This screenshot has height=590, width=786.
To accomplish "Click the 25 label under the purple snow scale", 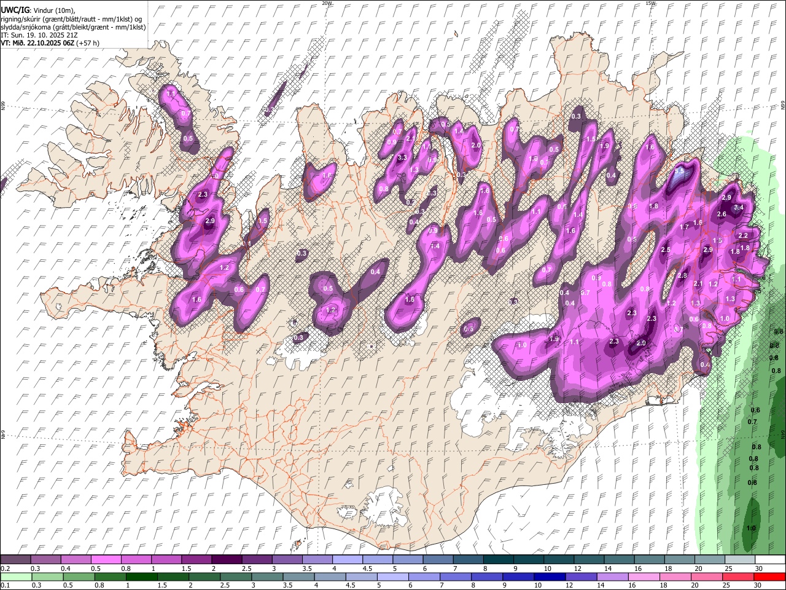I will 728,568.
